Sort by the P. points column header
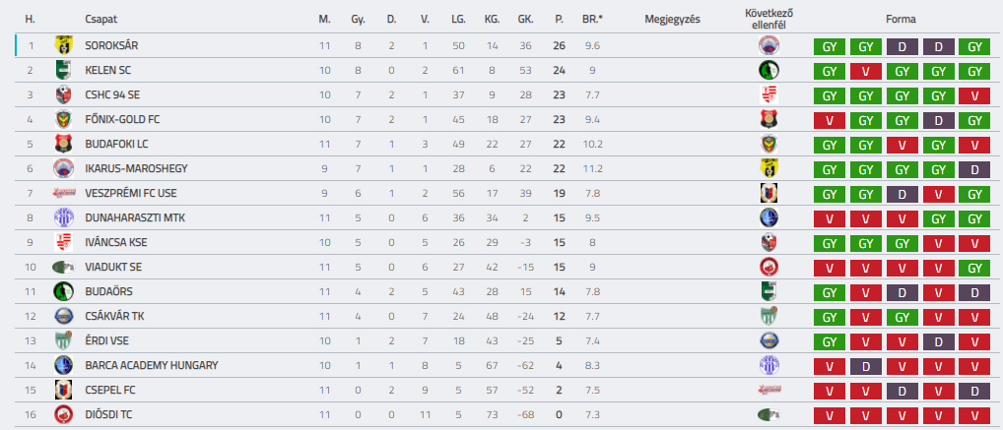Viewport: 1003px width, 430px height. tap(559, 19)
